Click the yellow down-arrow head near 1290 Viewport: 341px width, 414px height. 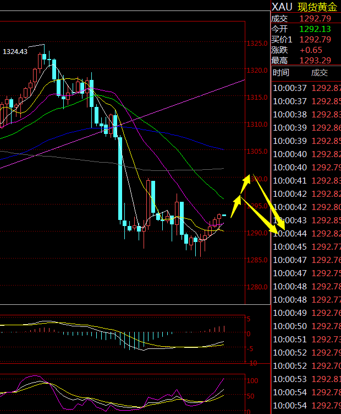click(277, 230)
